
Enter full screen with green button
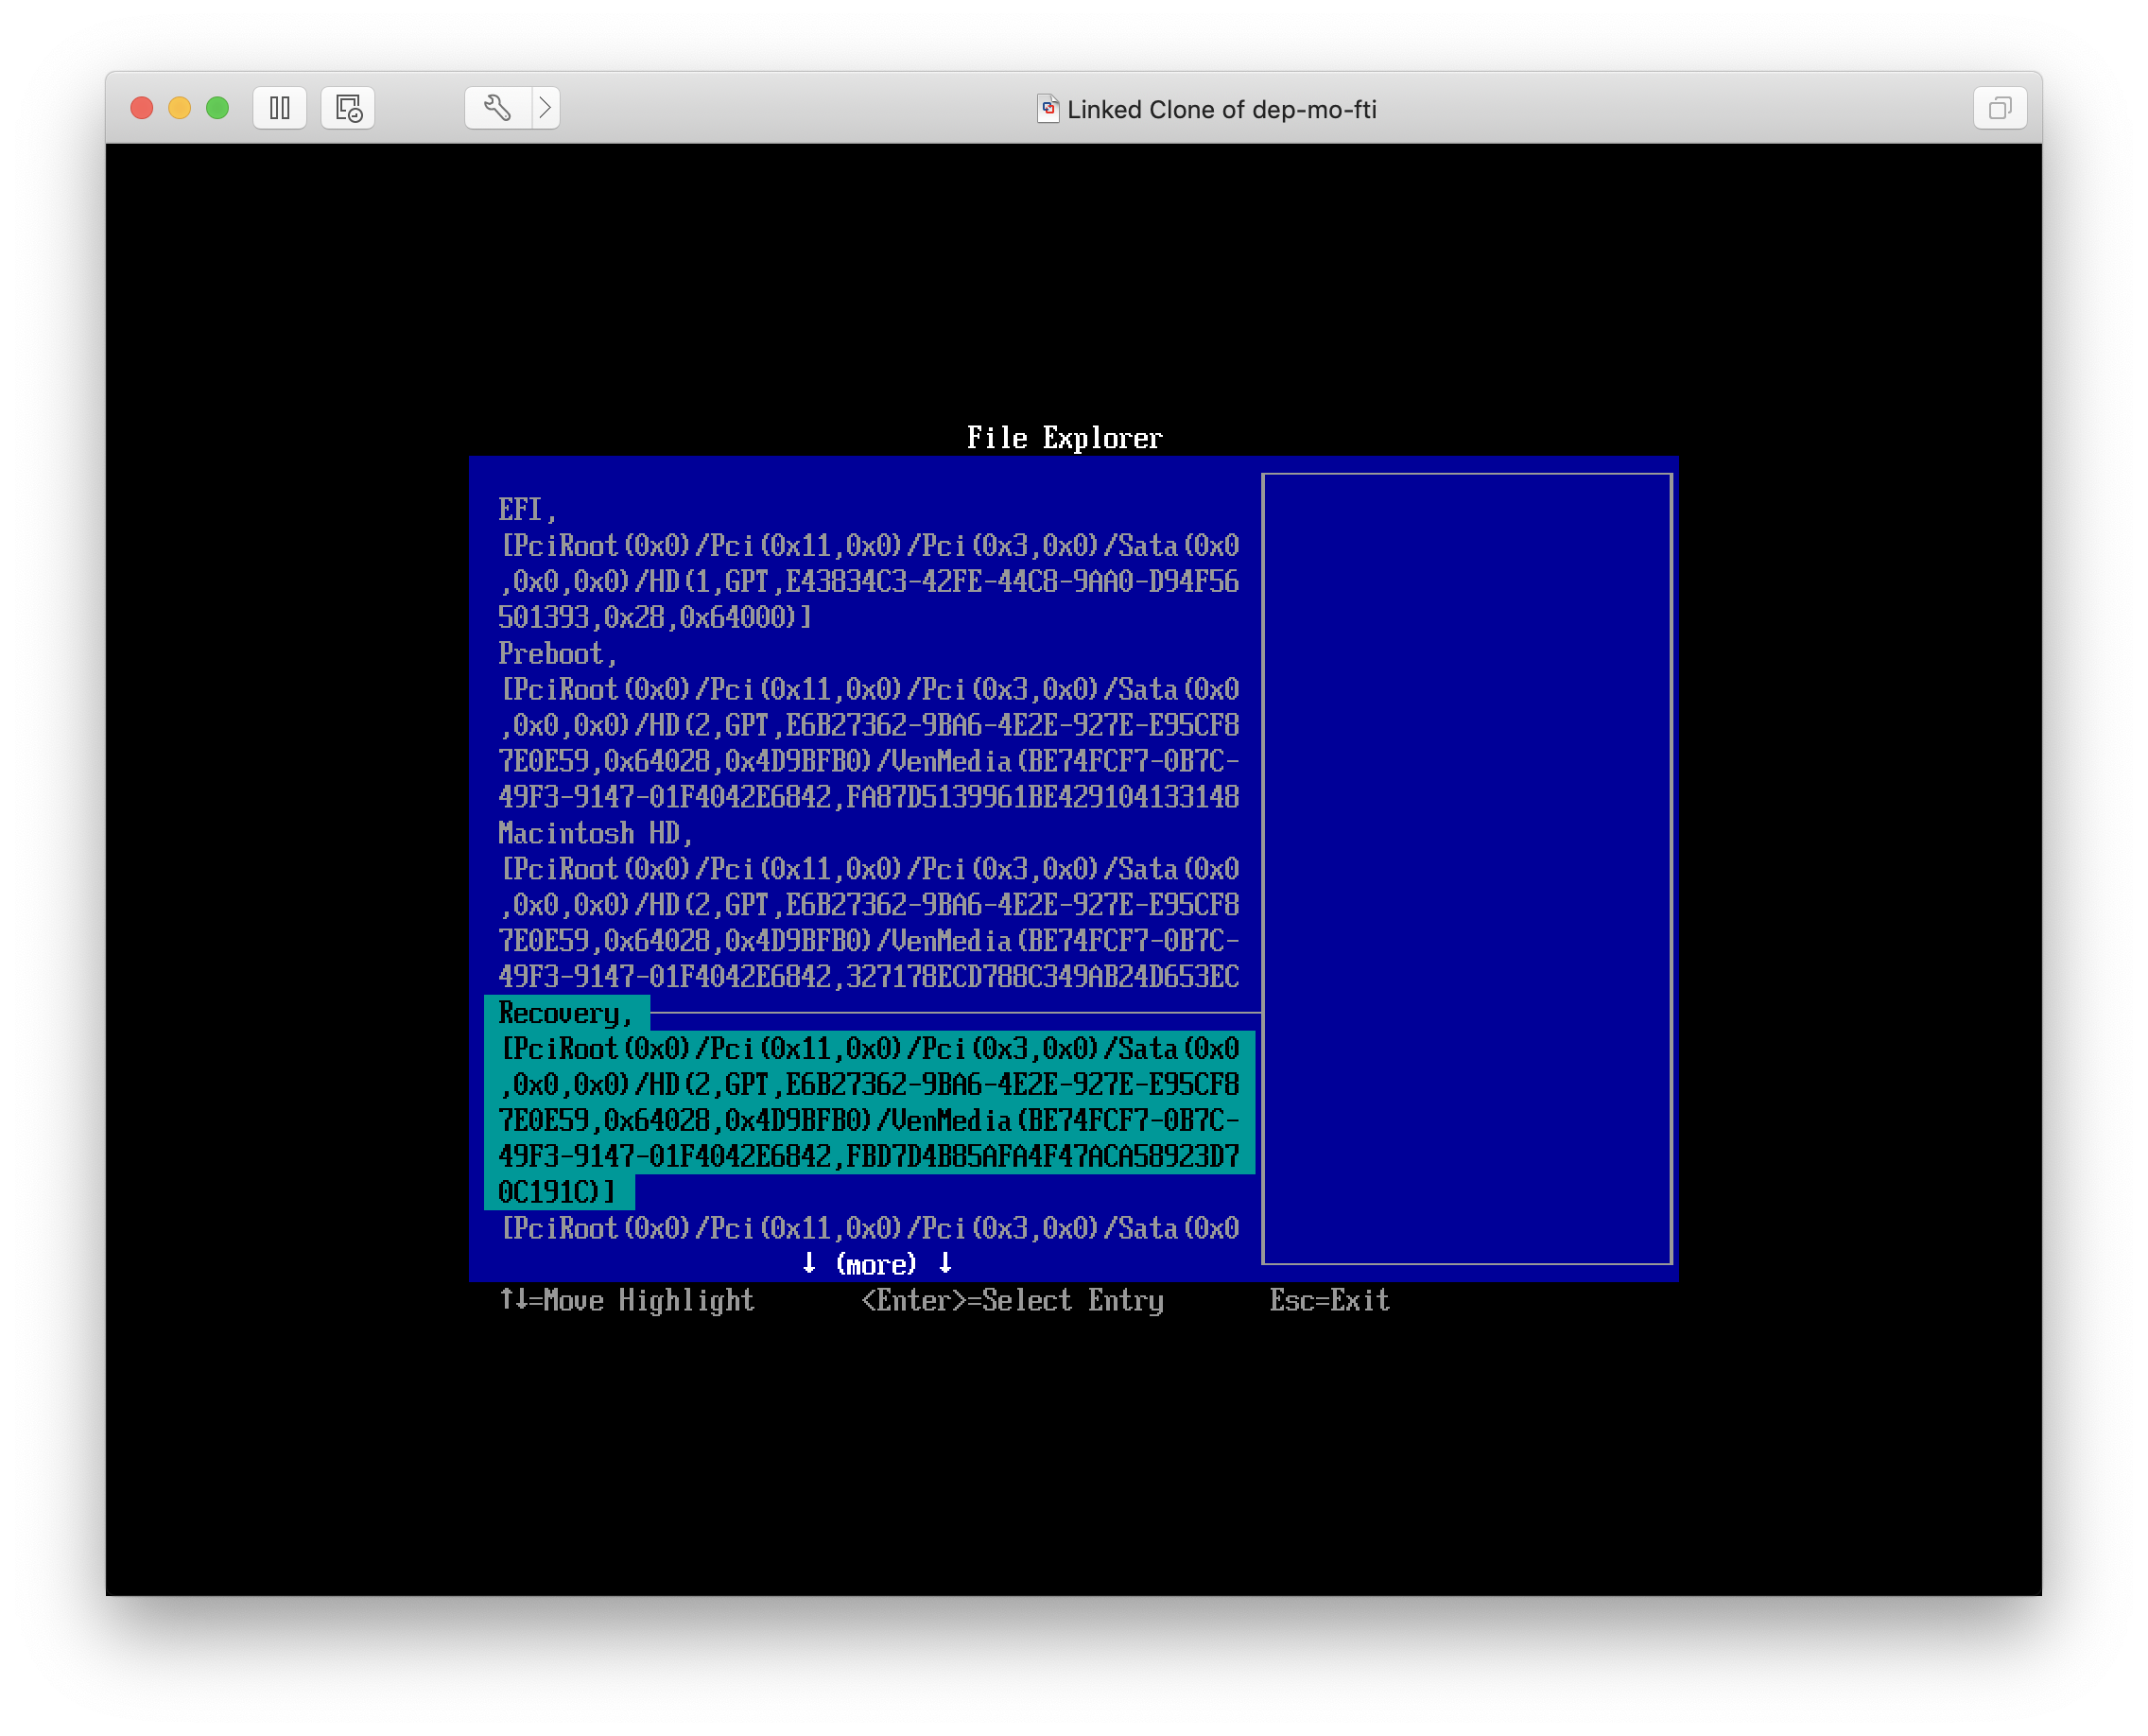[x=217, y=108]
